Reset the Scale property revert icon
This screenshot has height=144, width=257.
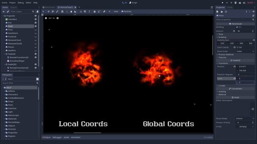pos(235,78)
